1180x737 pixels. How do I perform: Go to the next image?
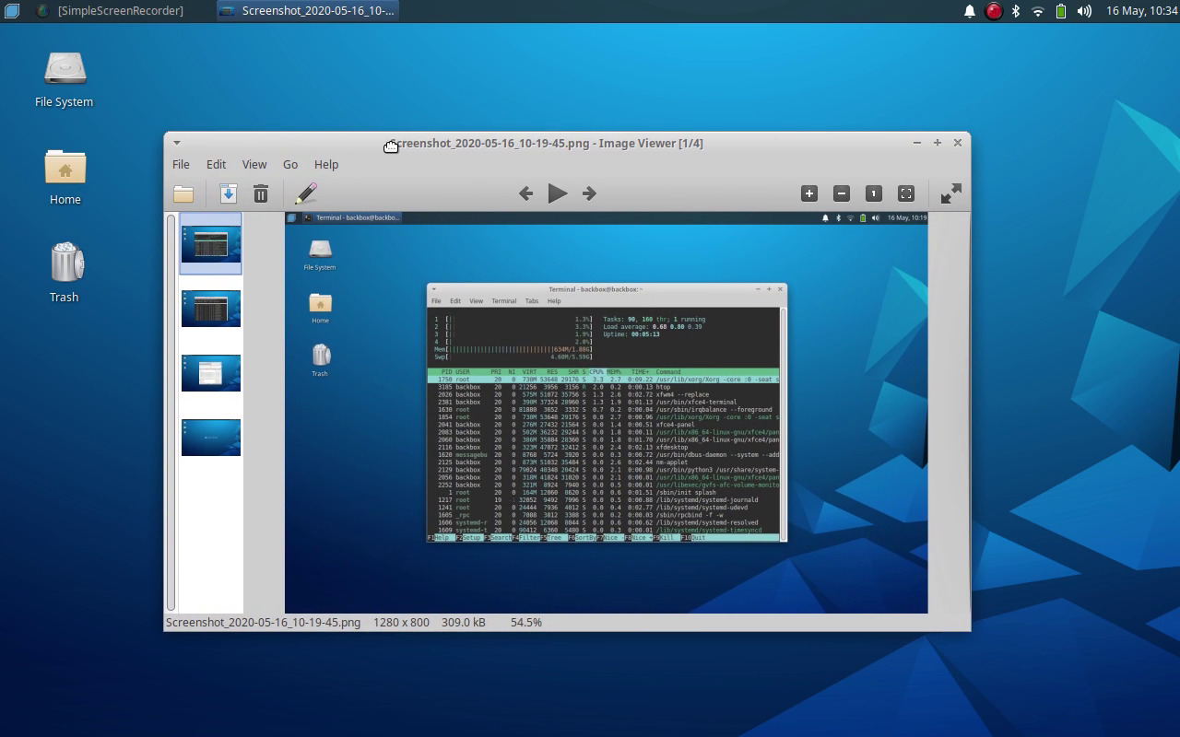(588, 193)
